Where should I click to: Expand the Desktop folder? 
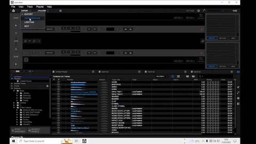[14, 103]
